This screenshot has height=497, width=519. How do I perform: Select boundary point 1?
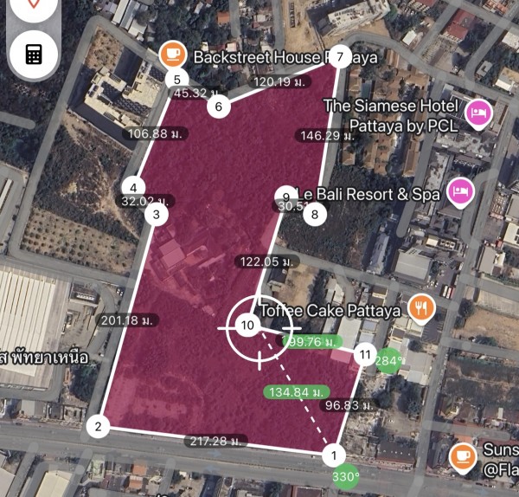[x=334, y=455]
